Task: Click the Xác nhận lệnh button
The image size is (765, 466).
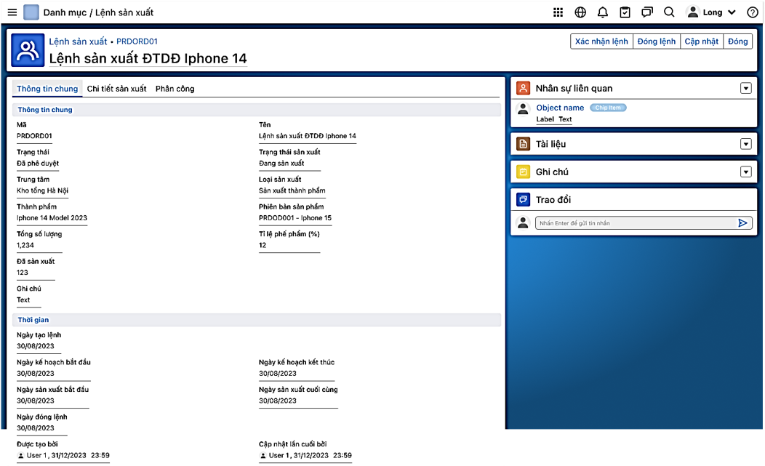Action: tap(601, 41)
